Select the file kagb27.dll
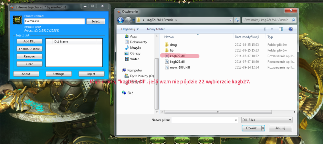 click(x=175, y=62)
